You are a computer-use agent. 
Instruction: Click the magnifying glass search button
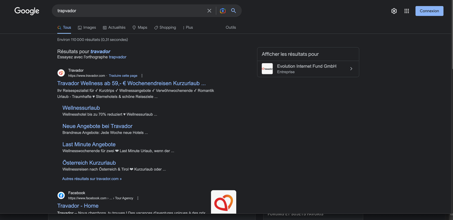pos(234,11)
